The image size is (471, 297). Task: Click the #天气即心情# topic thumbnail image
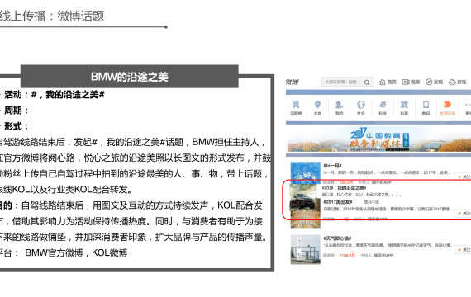click(306, 249)
